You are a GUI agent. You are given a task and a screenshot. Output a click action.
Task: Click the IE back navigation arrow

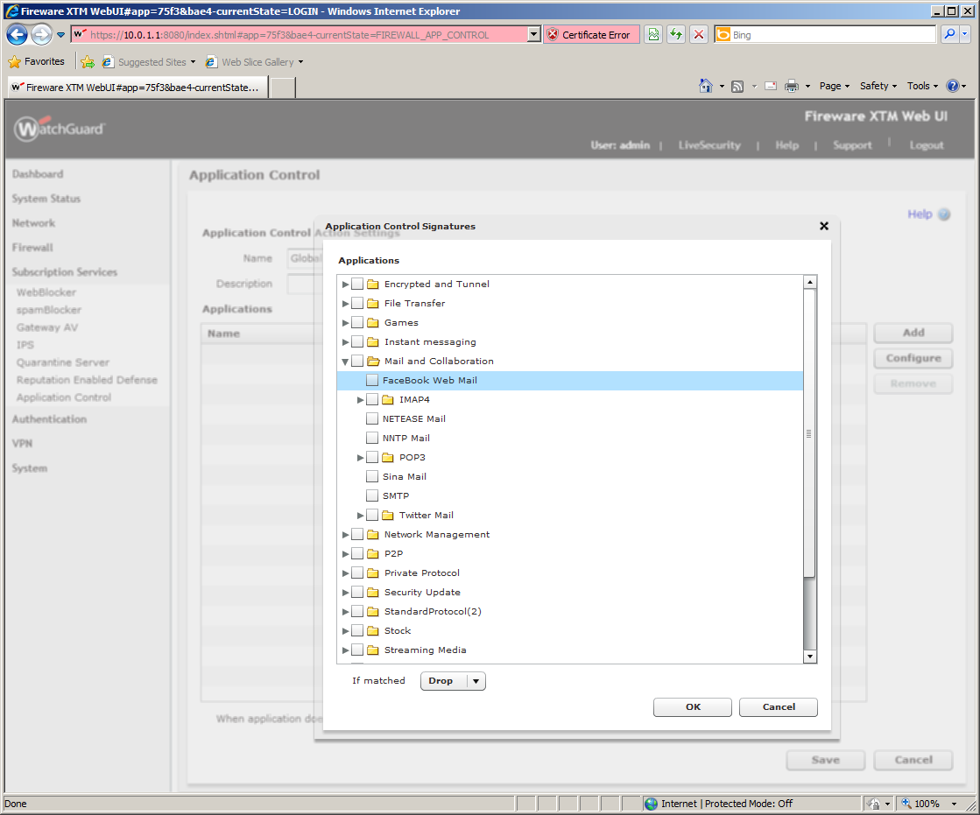tap(18, 35)
